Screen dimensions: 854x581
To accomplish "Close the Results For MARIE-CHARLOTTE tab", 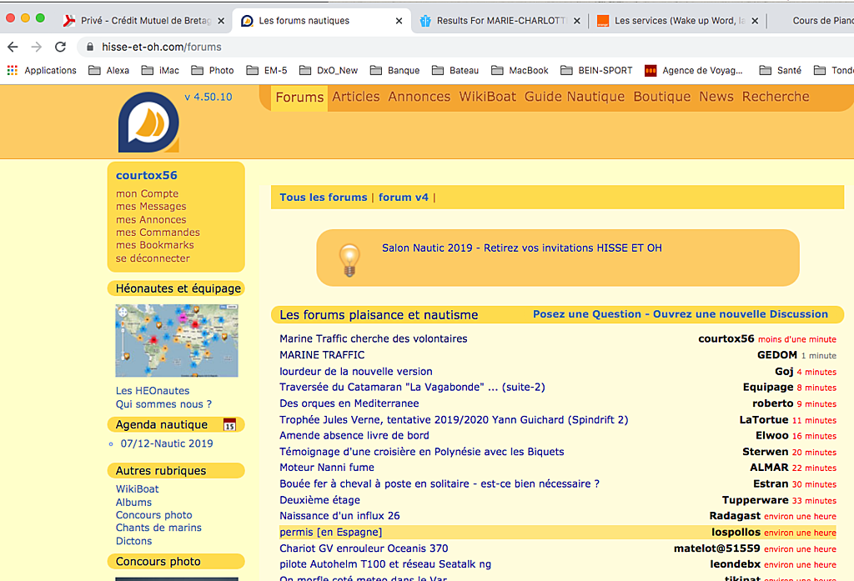I will click(x=577, y=21).
